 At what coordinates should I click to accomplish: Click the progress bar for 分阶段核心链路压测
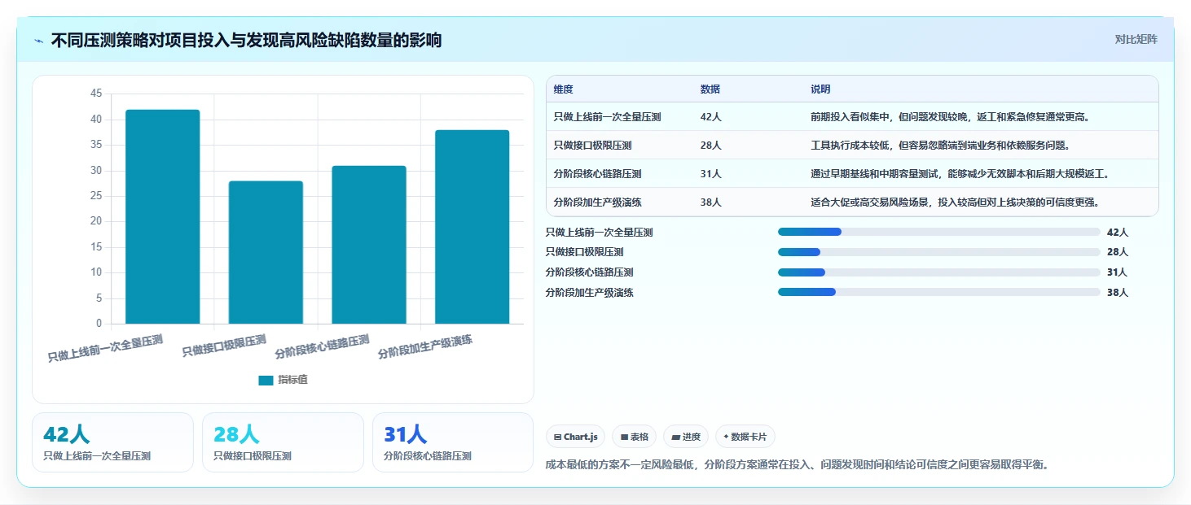(x=938, y=272)
